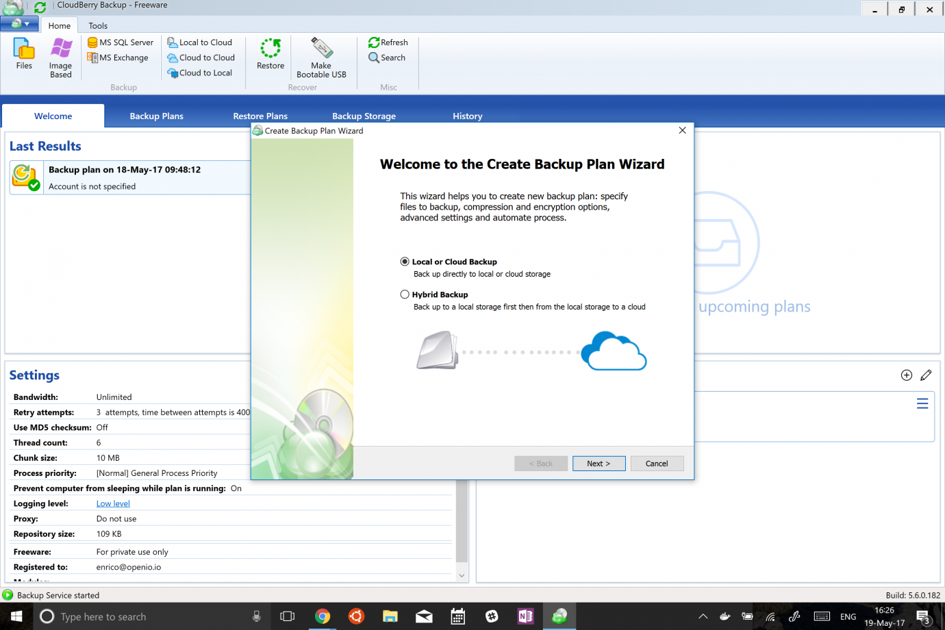Screen dimensions: 945x630
Task: Open OneNote from the taskbar
Action: pyautogui.click(x=526, y=616)
